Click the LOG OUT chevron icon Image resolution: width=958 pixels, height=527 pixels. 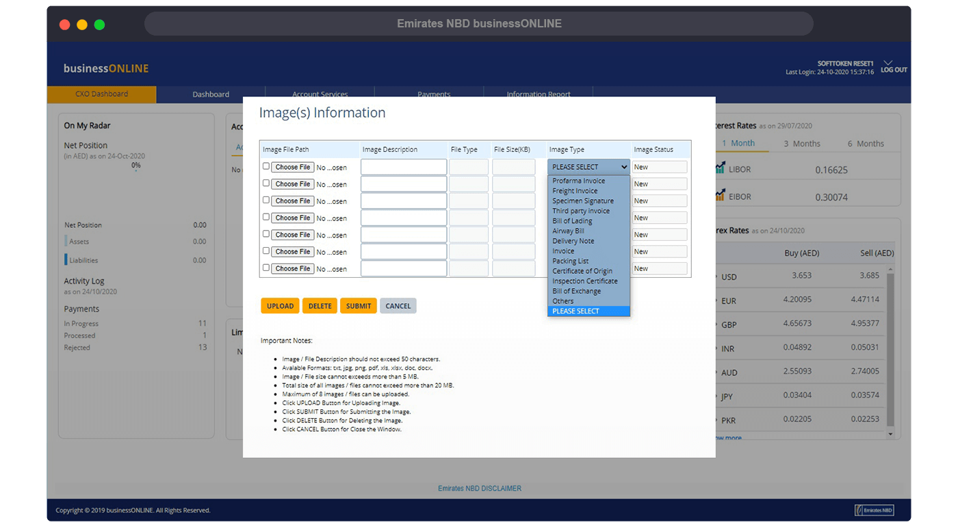click(x=888, y=62)
